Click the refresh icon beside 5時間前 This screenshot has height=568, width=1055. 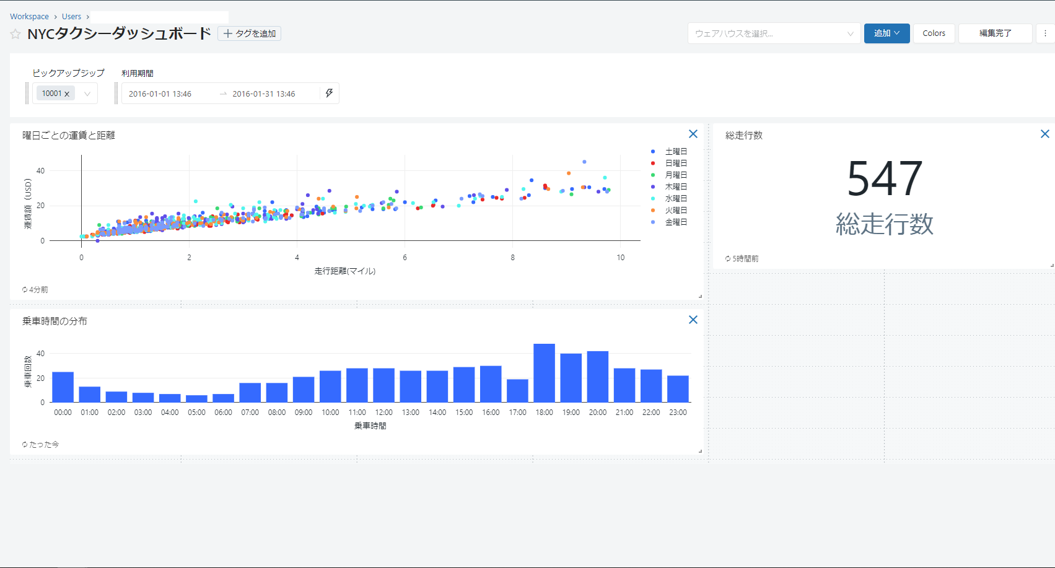pyautogui.click(x=728, y=259)
